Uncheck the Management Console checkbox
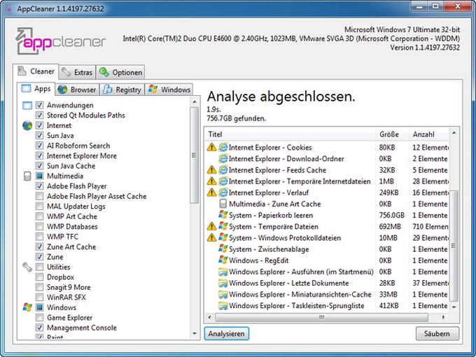The height and width of the screenshot is (357, 476). [x=39, y=328]
